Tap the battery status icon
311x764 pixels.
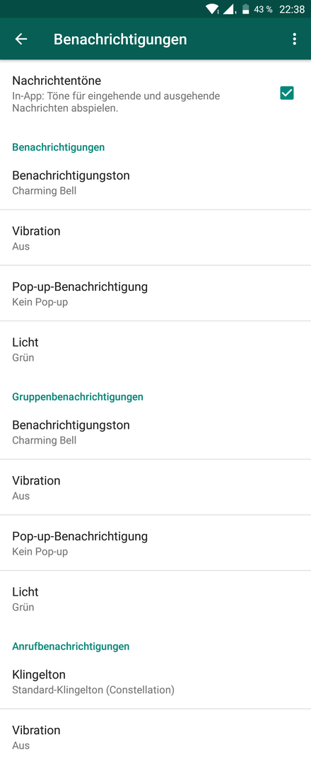click(246, 8)
